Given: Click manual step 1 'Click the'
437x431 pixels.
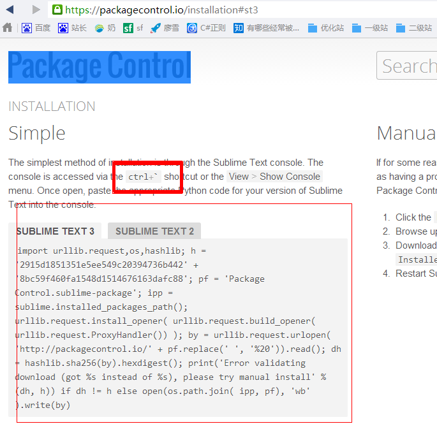Looking at the screenshot, I should pos(413,217).
